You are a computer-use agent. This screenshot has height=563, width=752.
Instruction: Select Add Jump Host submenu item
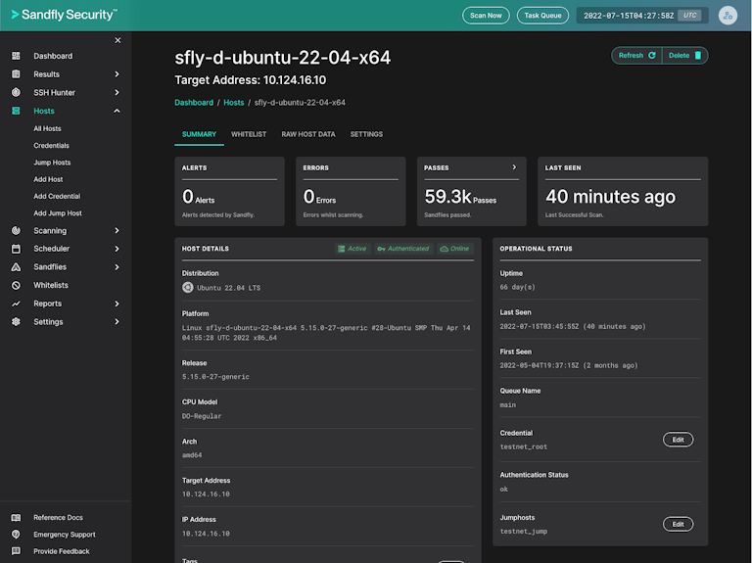pyautogui.click(x=58, y=212)
